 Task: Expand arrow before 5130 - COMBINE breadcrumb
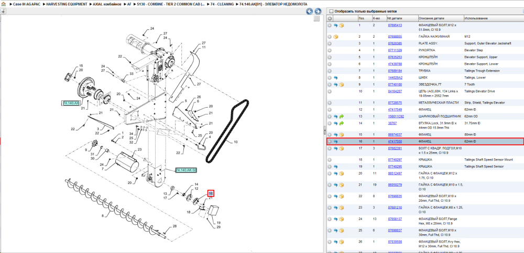134,4
